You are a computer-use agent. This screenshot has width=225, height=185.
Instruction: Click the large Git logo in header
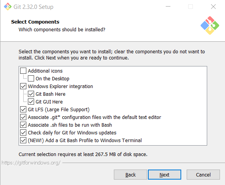(x=210, y=25)
